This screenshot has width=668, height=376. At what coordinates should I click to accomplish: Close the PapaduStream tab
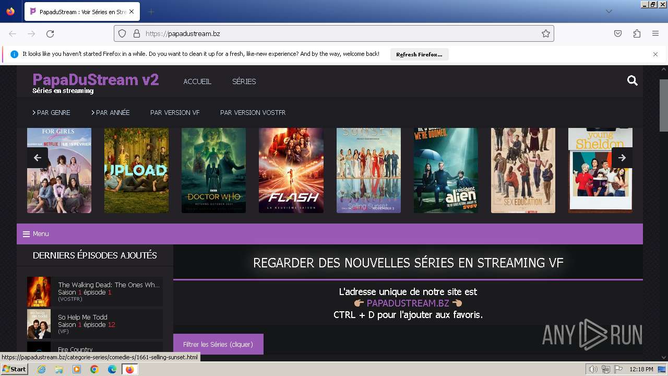[132, 11]
